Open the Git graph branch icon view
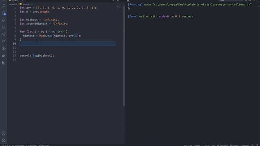Screen dimensions: 260x146 click(4, 27)
